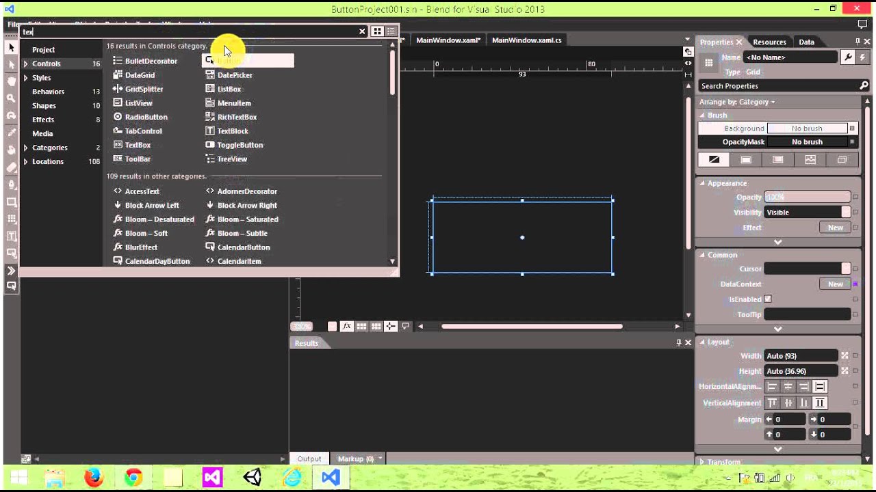
Task: Set Width to Auto icon
Action: click(845, 356)
